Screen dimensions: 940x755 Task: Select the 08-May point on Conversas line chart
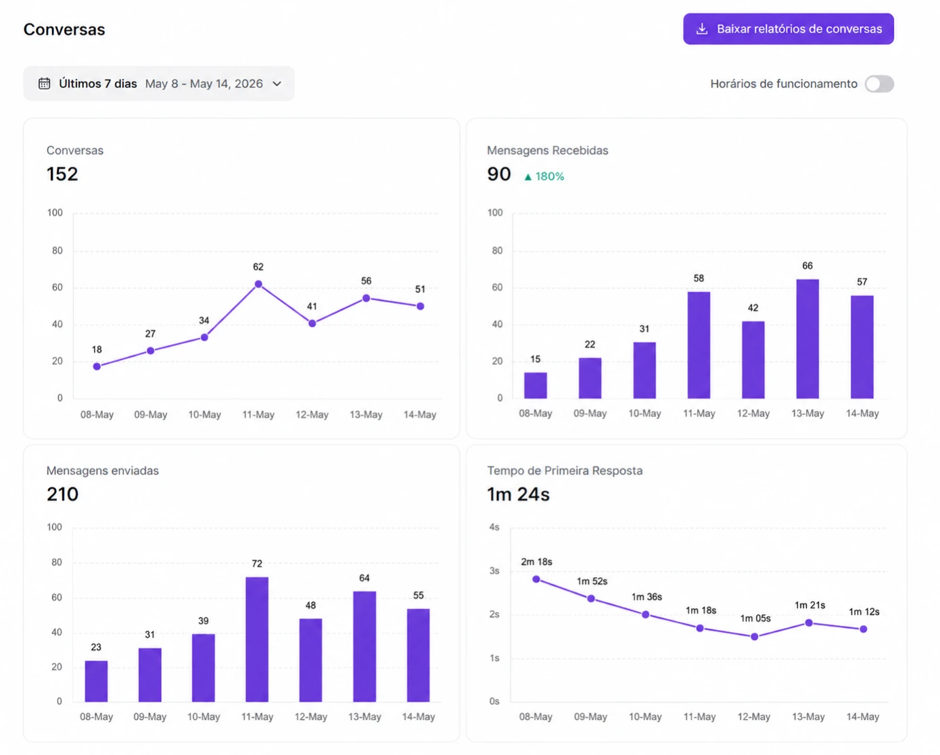click(x=97, y=366)
